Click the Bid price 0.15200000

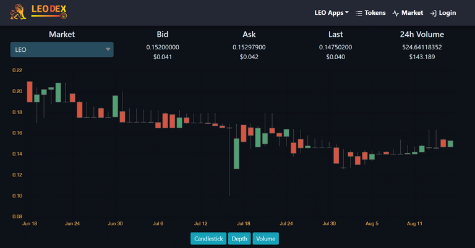pos(163,47)
